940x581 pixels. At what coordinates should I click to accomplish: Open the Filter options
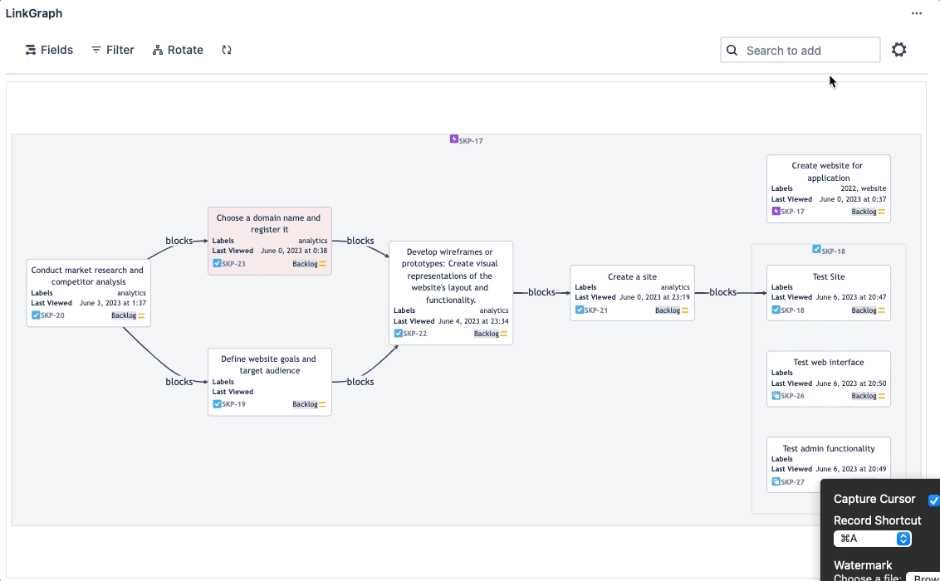pos(112,50)
